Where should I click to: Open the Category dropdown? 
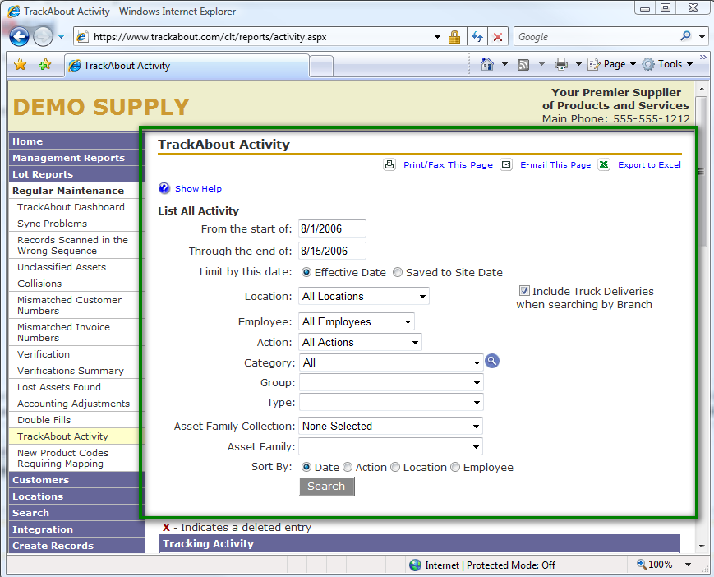click(x=391, y=362)
